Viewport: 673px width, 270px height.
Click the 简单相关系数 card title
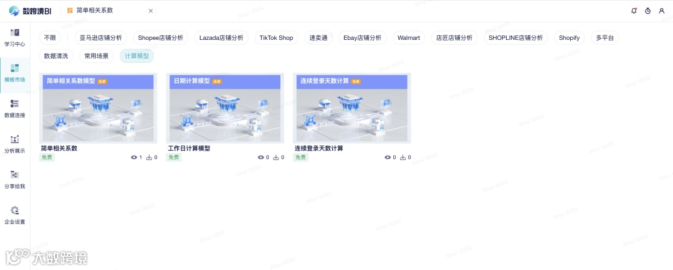[x=59, y=148]
